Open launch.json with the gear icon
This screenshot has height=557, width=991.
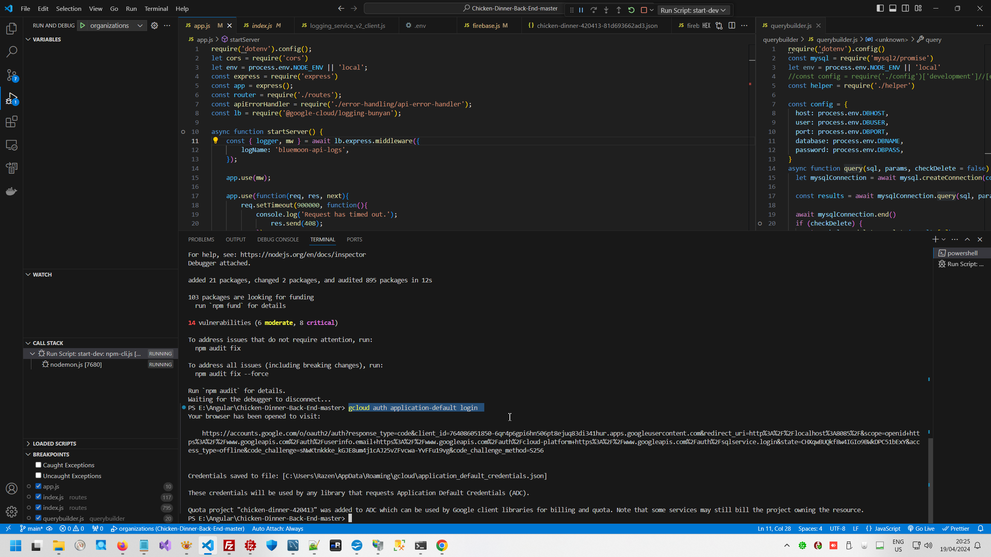[154, 26]
